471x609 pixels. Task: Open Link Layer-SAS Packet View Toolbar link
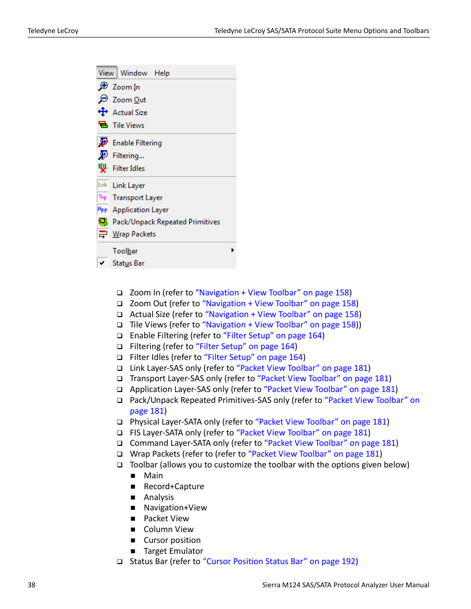tap(302, 368)
